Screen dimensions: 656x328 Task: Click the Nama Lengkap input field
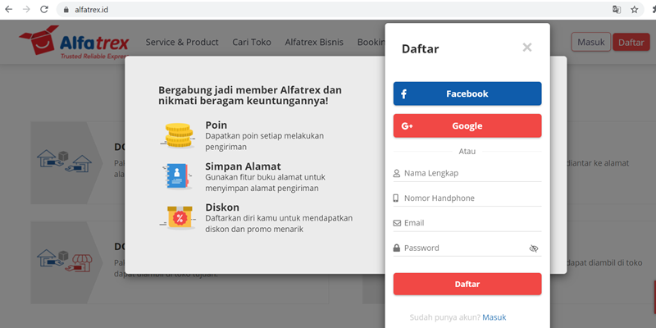(467, 173)
